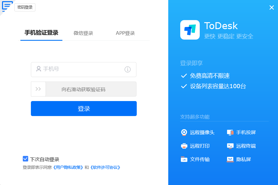This screenshot has width=278, height=185.
Task: Click the 密码登录 tooltip label
Action: 25,7
